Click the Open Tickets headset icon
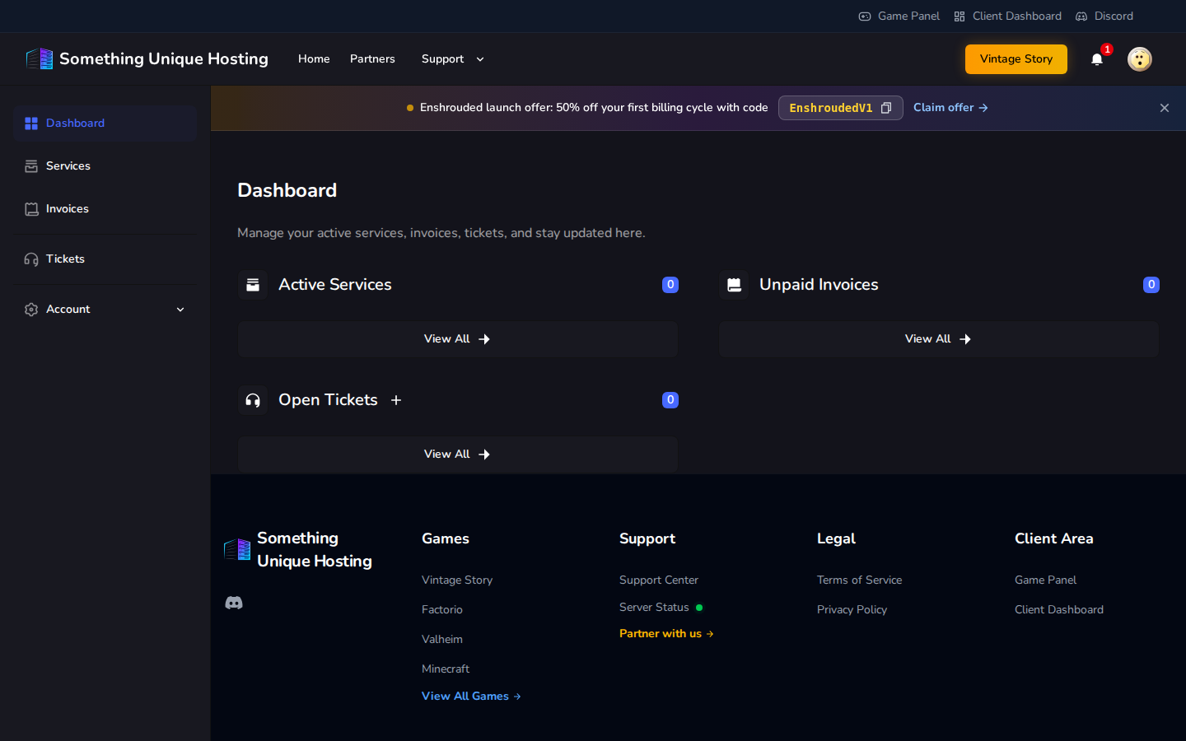Screen dimensions: 1186x741 [253, 400]
